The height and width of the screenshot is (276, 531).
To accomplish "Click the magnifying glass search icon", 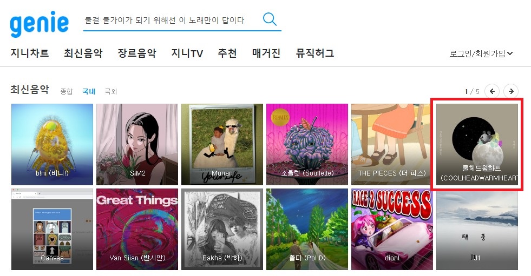I will pyautogui.click(x=270, y=19).
